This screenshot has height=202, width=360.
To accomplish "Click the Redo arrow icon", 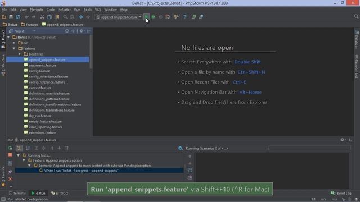I will (34, 17).
